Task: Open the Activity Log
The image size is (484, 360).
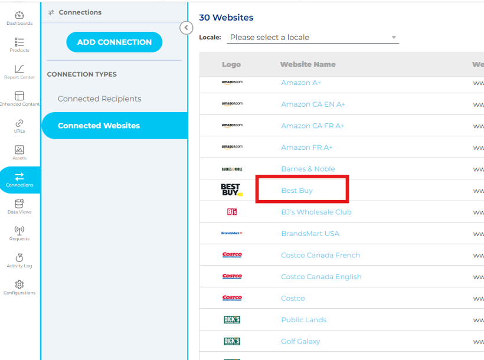Action: [x=19, y=261]
